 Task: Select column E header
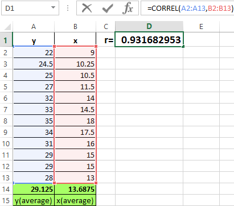(201, 27)
